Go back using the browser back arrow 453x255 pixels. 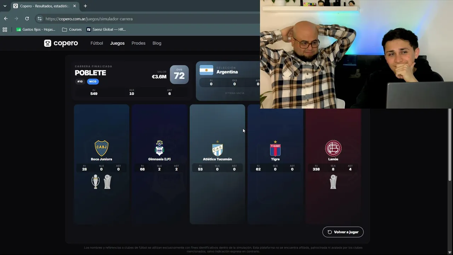click(x=6, y=18)
